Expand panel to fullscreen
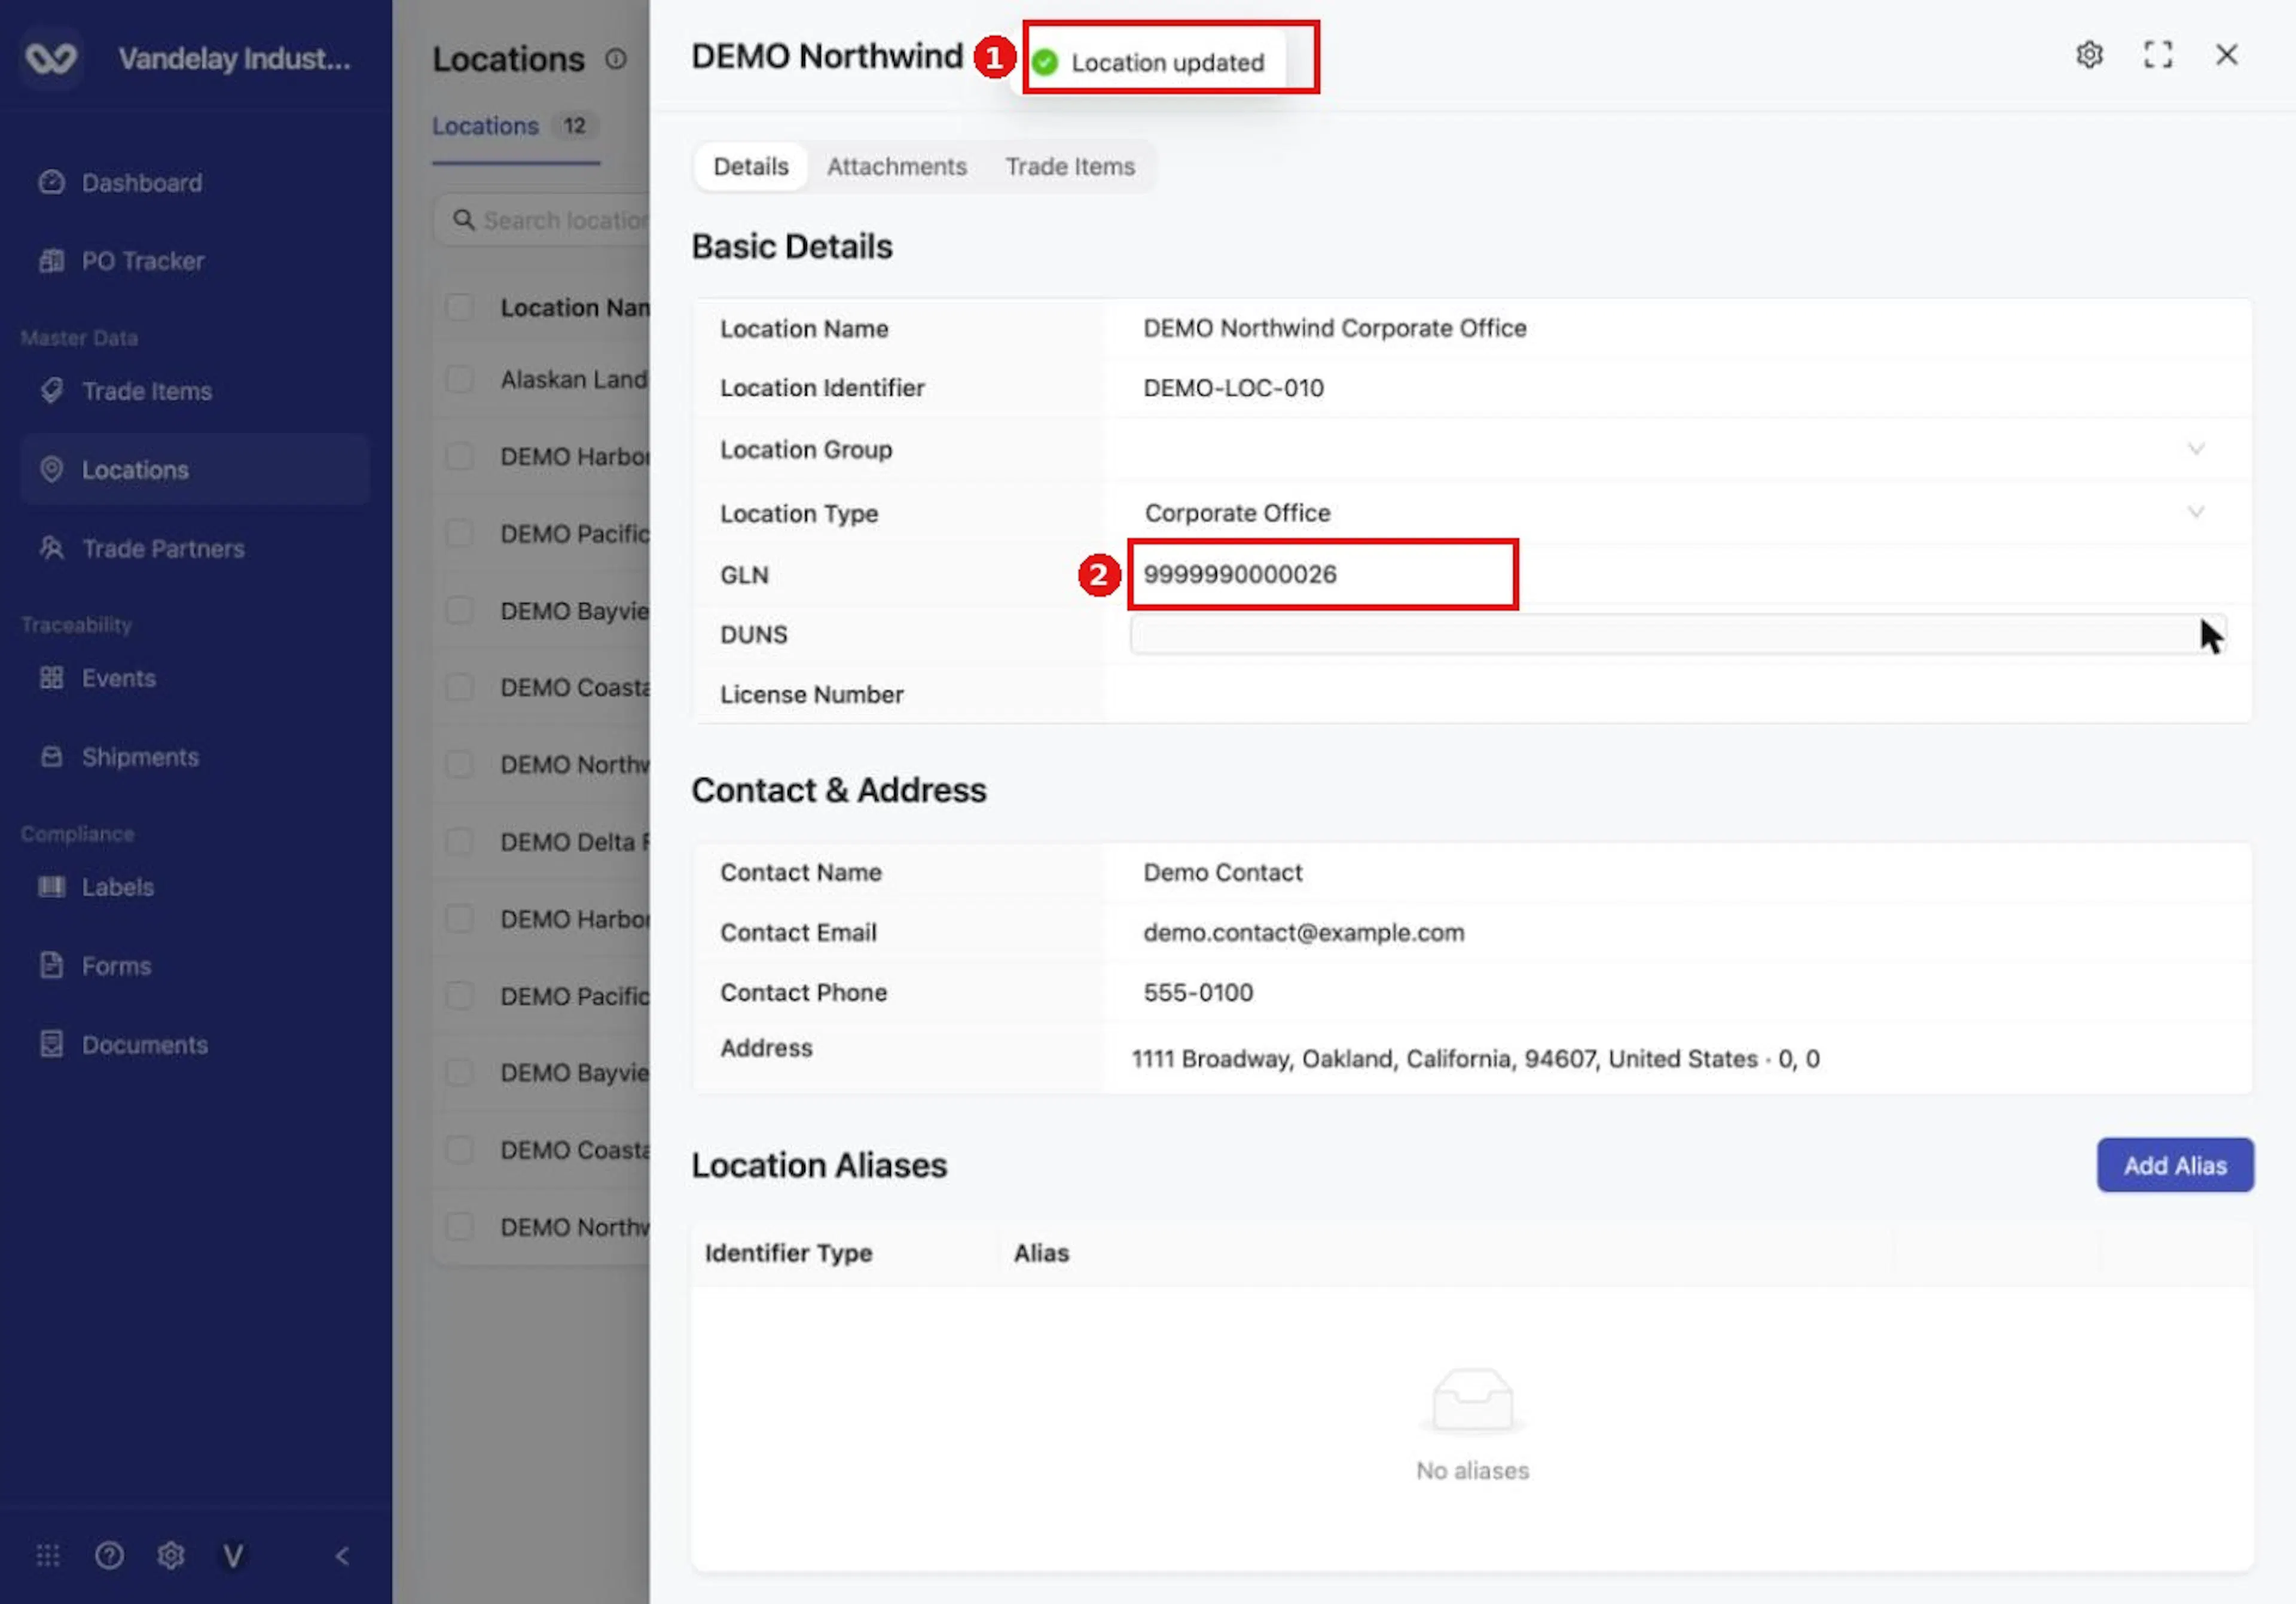The height and width of the screenshot is (1604, 2296). (x=2158, y=54)
